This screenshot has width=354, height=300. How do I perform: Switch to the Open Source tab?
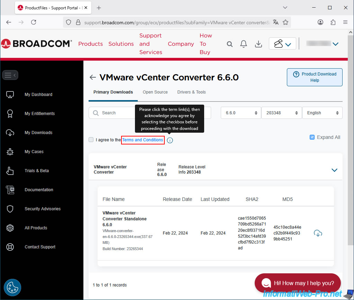pos(155,92)
